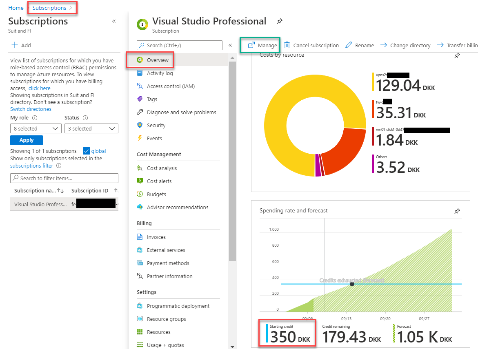Open the My role dropdown
This screenshot has height=349, width=478.
pyautogui.click(x=36, y=128)
